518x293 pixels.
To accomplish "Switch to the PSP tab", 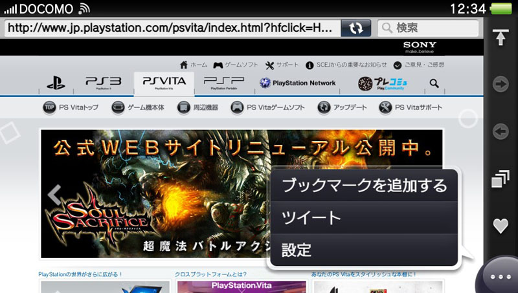I will [223, 83].
